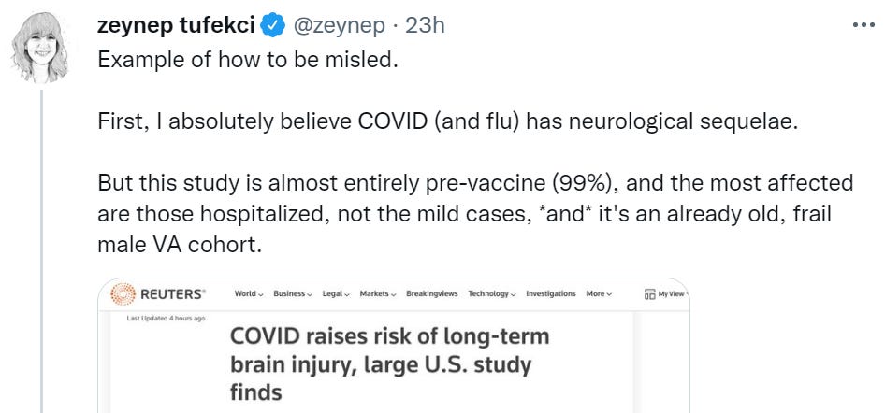
Task: Open the Markets dropdown menu
Action: [378, 294]
